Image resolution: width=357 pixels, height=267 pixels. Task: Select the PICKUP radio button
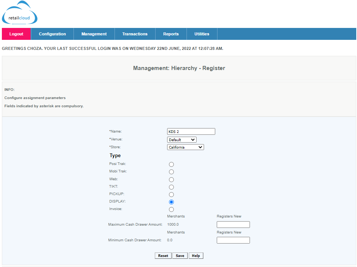[x=172, y=194]
